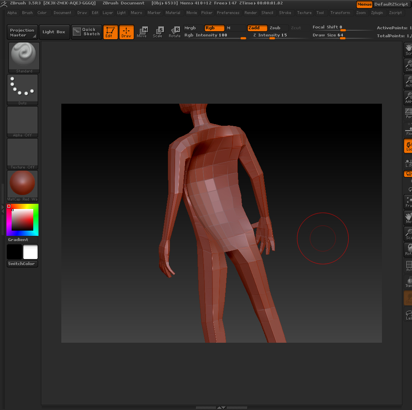Viewport: 412px width, 410px height.
Task: Select the Rotate transform tool
Action: [175, 32]
